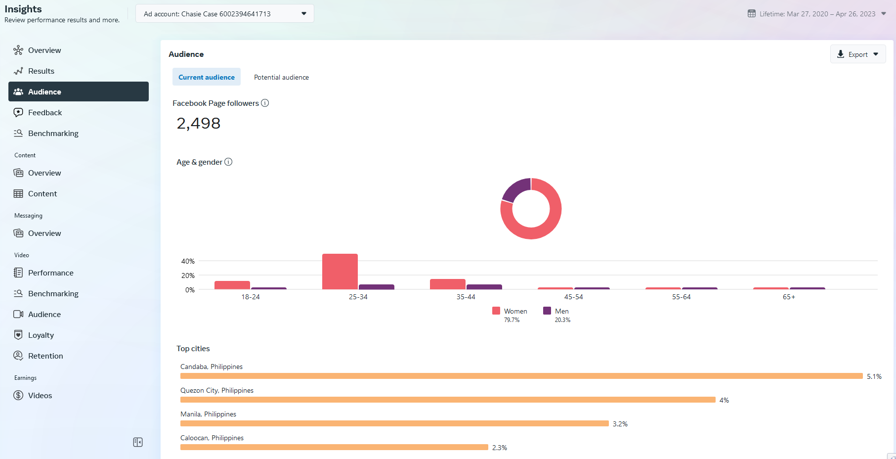Open the Lifetime date range dropdown arrow

point(884,13)
